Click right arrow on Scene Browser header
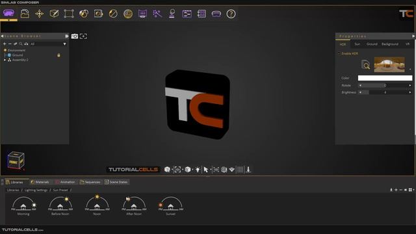416x234 pixels. [x=66, y=36]
